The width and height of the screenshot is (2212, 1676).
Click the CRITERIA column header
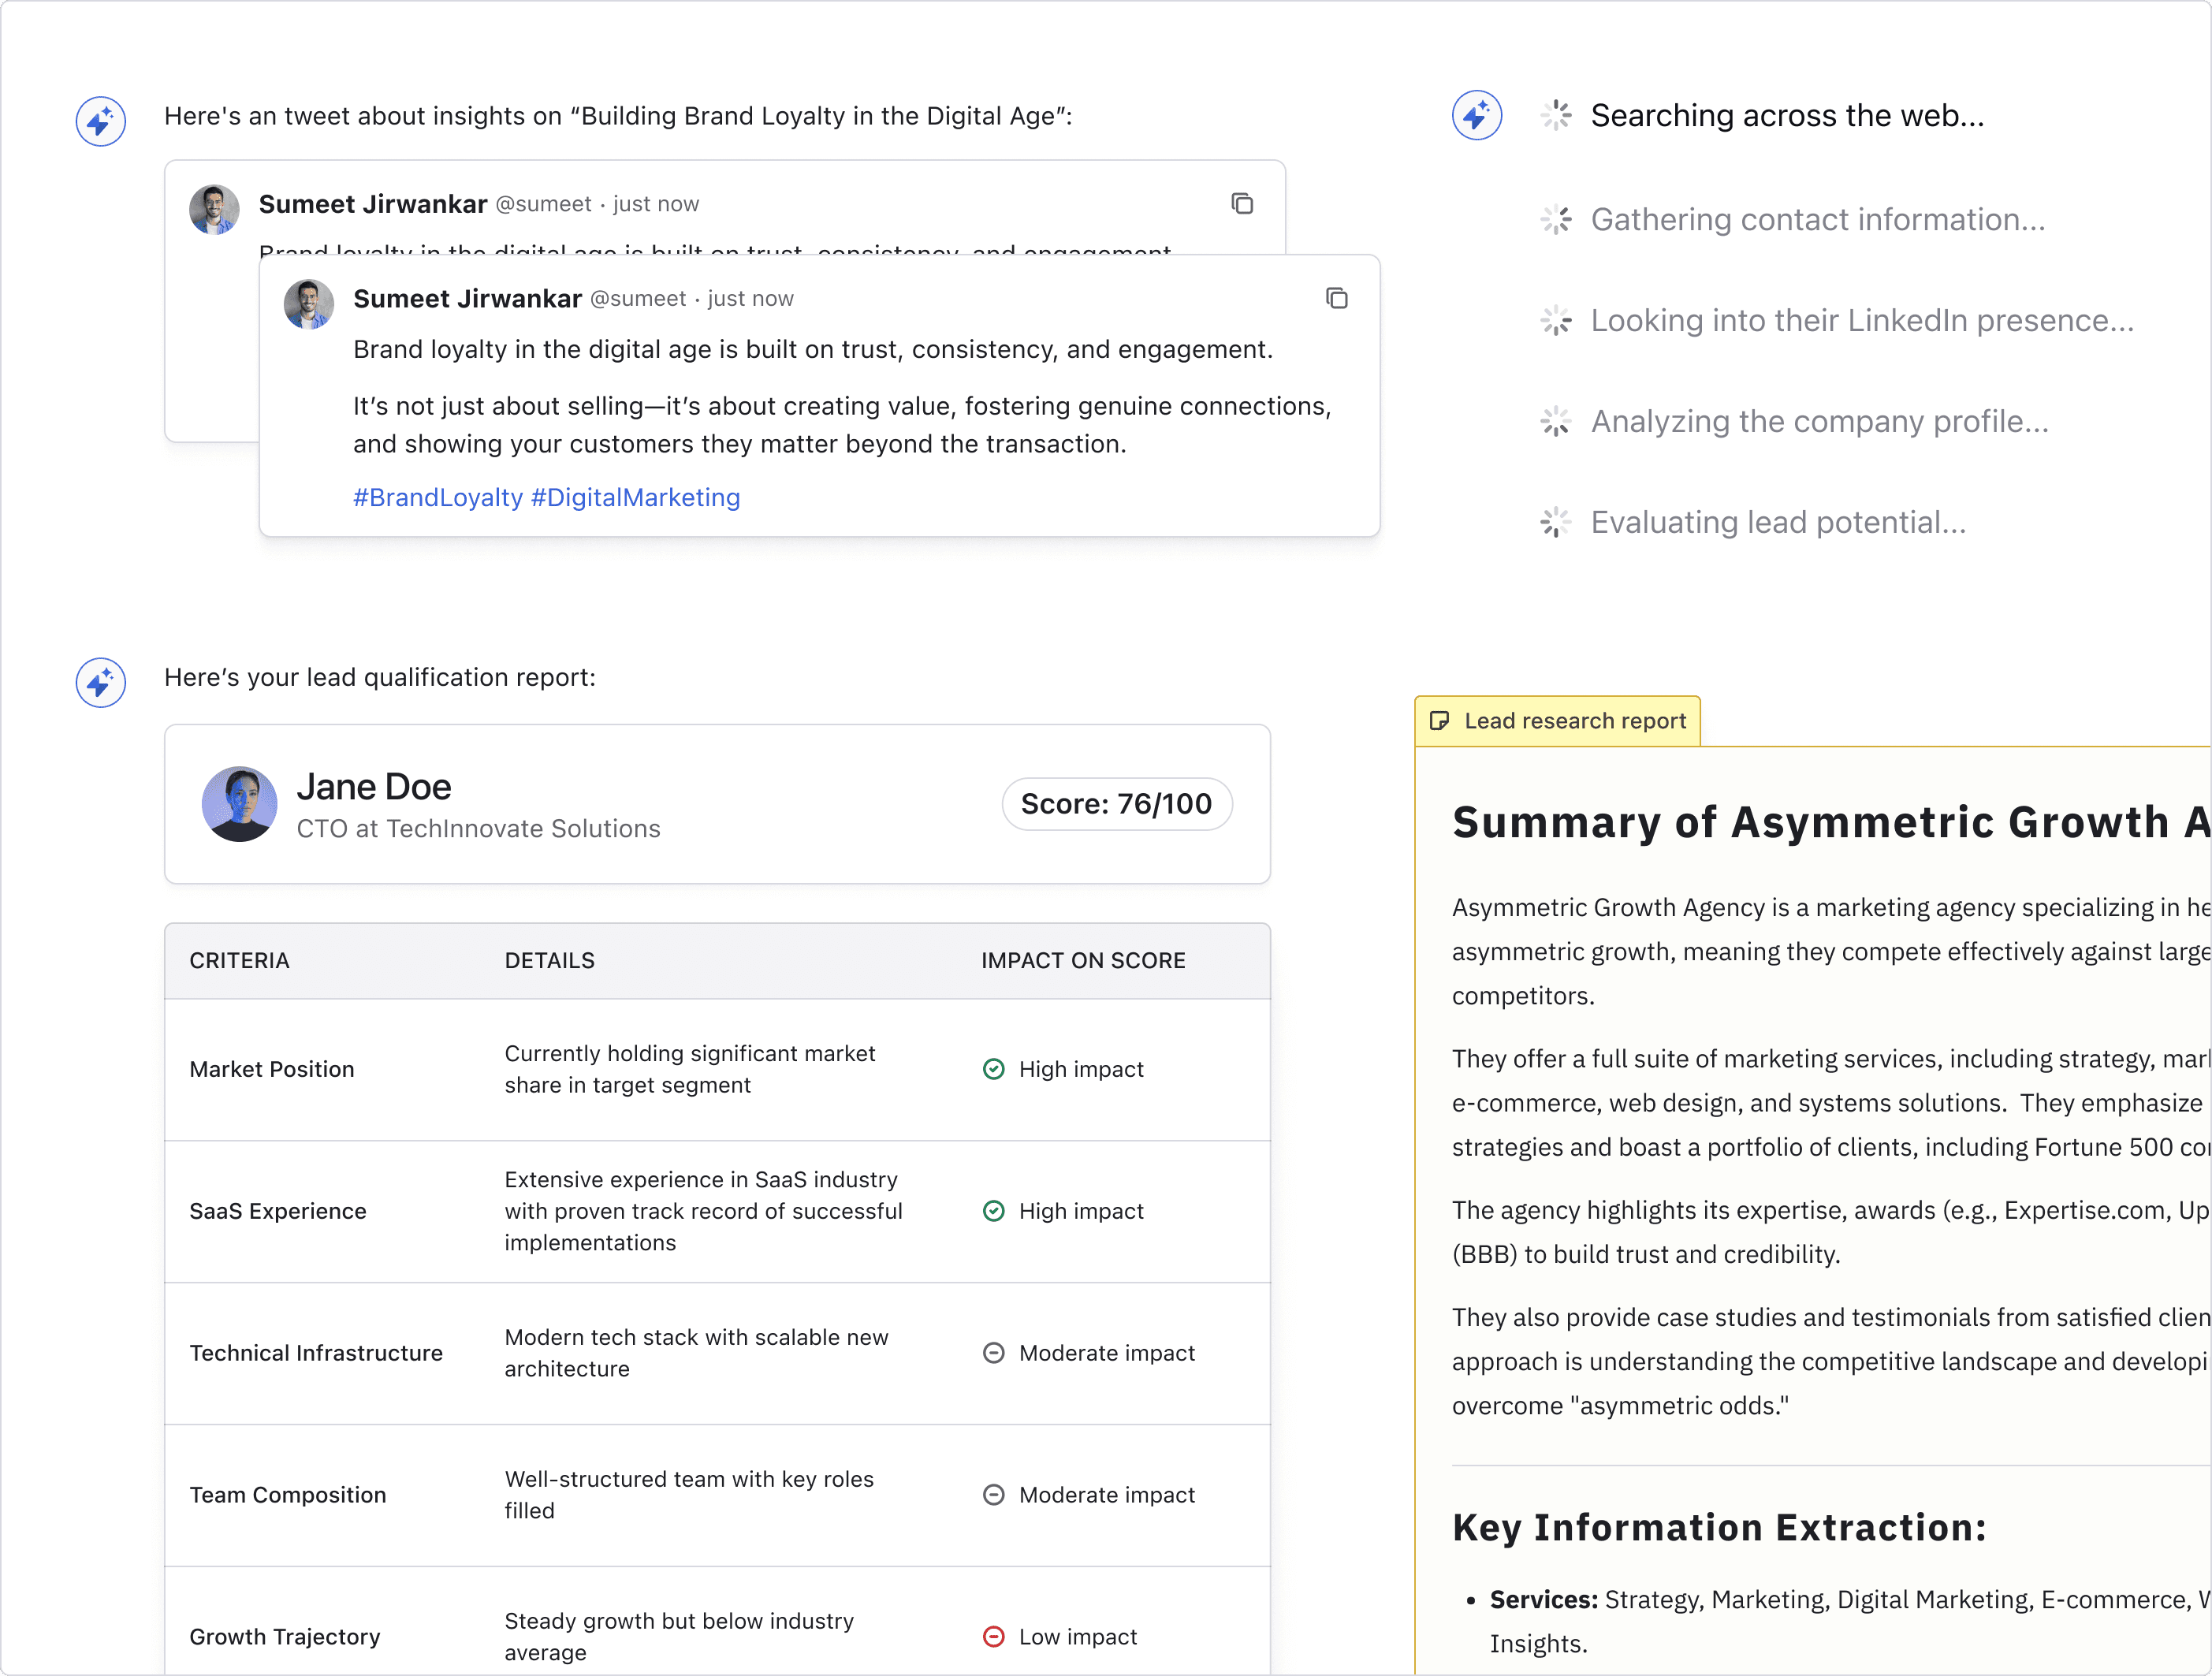(x=240, y=961)
